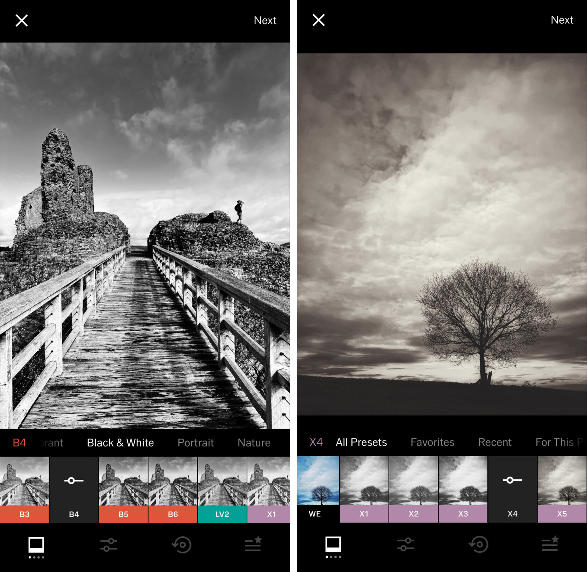Open the X4 preset intensity slider
This screenshot has height=572, width=587.
pos(512,481)
